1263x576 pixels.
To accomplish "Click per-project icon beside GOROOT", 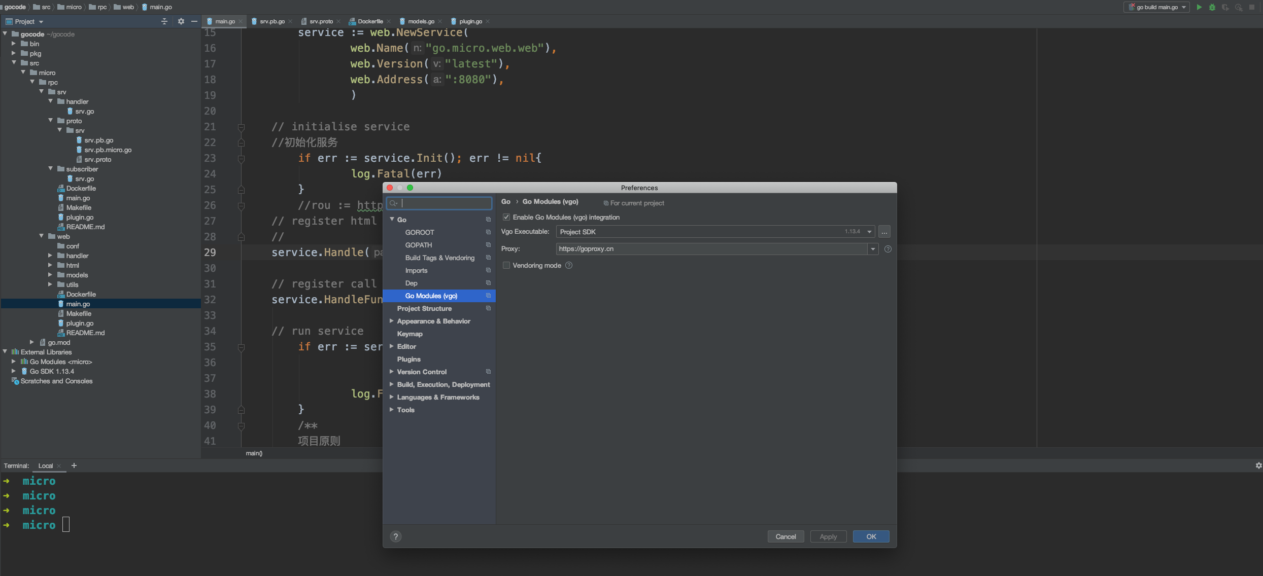I will (488, 232).
